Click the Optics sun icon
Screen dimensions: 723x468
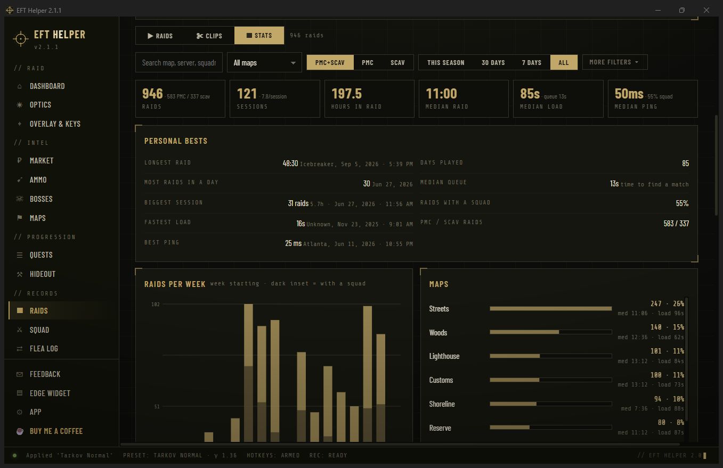click(20, 105)
